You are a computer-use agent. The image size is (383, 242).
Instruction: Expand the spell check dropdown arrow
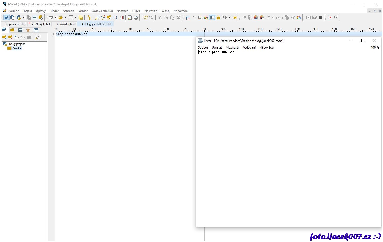229,17
